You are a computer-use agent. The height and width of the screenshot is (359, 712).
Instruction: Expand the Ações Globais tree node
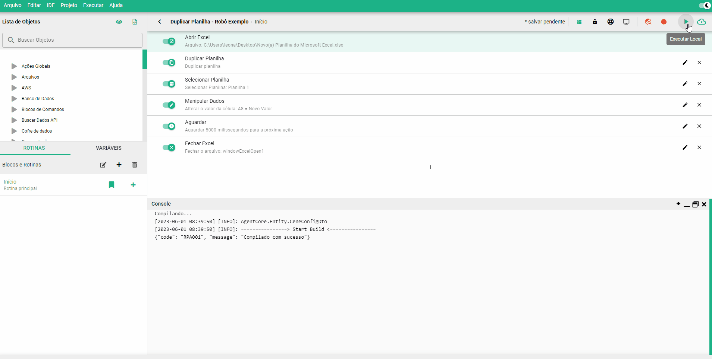click(14, 66)
